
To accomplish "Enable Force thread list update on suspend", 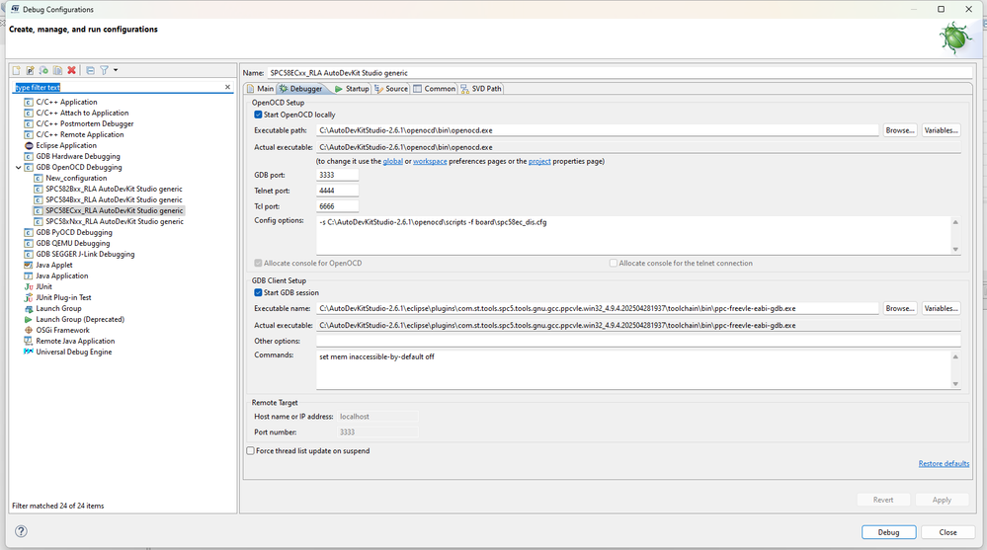I will [x=251, y=450].
